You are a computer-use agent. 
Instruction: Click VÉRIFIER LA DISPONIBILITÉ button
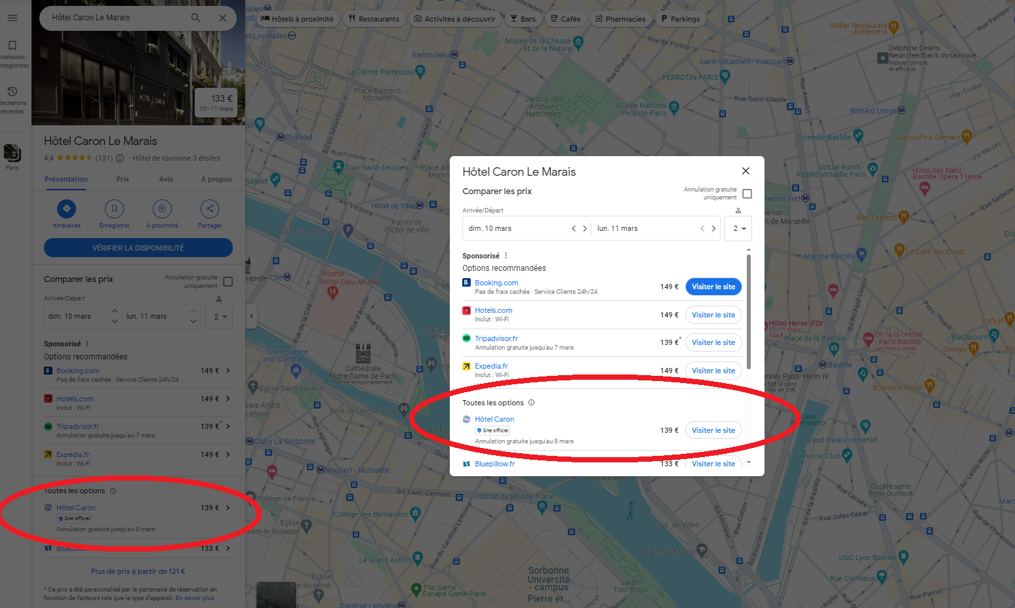coord(138,248)
